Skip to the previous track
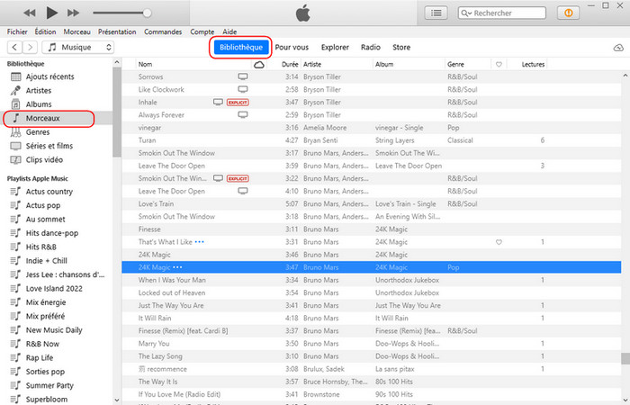This screenshot has height=405, width=630. click(x=29, y=13)
